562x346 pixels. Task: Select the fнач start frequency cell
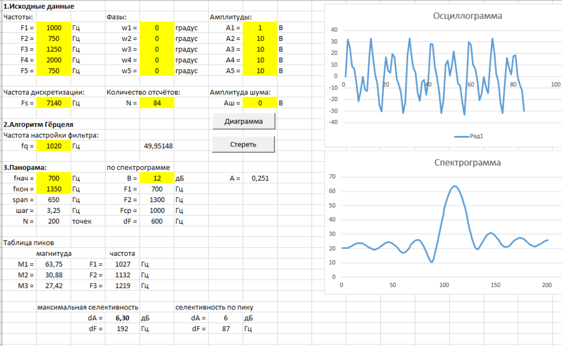(54, 178)
